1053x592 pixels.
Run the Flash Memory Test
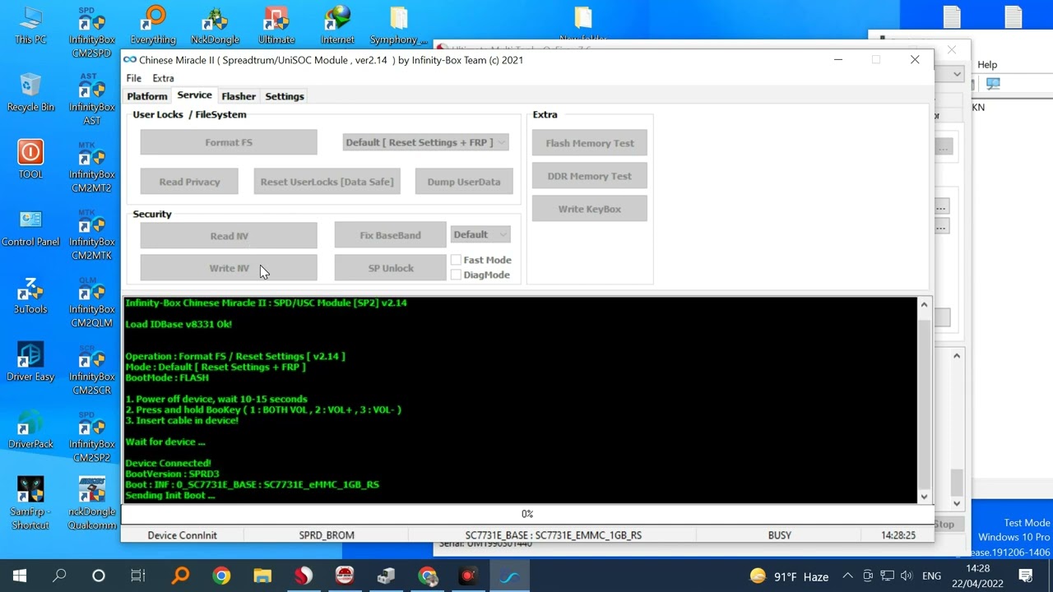coord(590,143)
